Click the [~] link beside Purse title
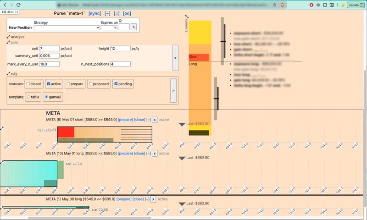 (x=107, y=13)
